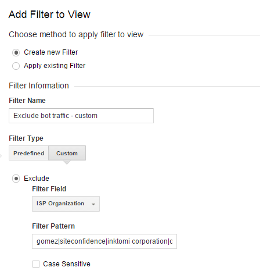Click the "Create new Filter" label text
The image size is (260, 278).
[x=51, y=52]
